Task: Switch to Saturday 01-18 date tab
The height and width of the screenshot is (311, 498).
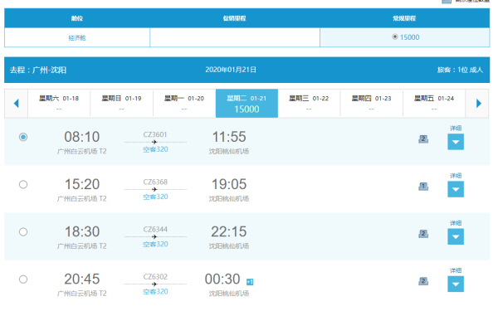Action: point(59,104)
